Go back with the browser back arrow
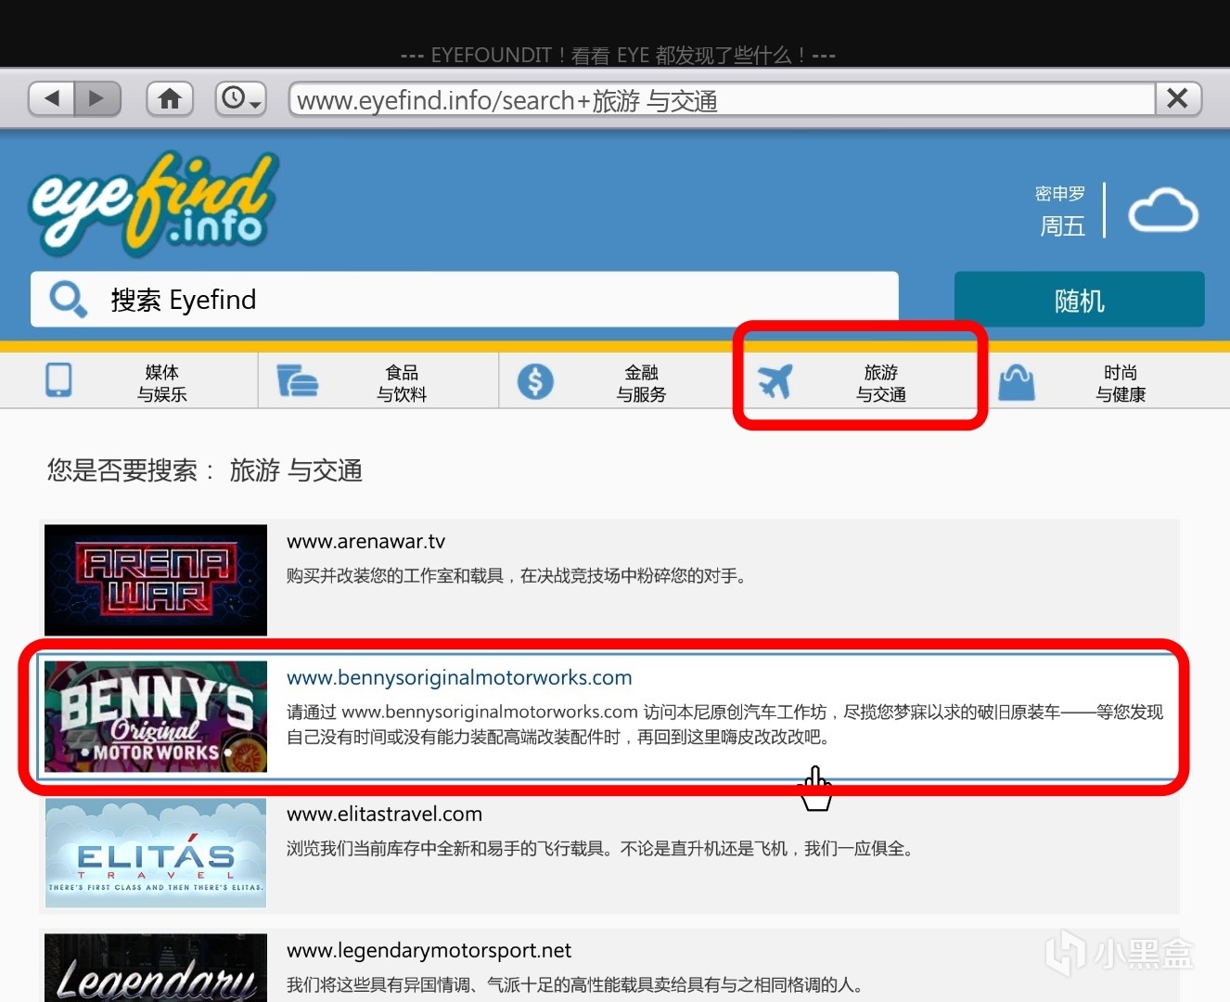The height and width of the screenshot is (1002, 1230). pyautogui.click(x=52, y=98)
